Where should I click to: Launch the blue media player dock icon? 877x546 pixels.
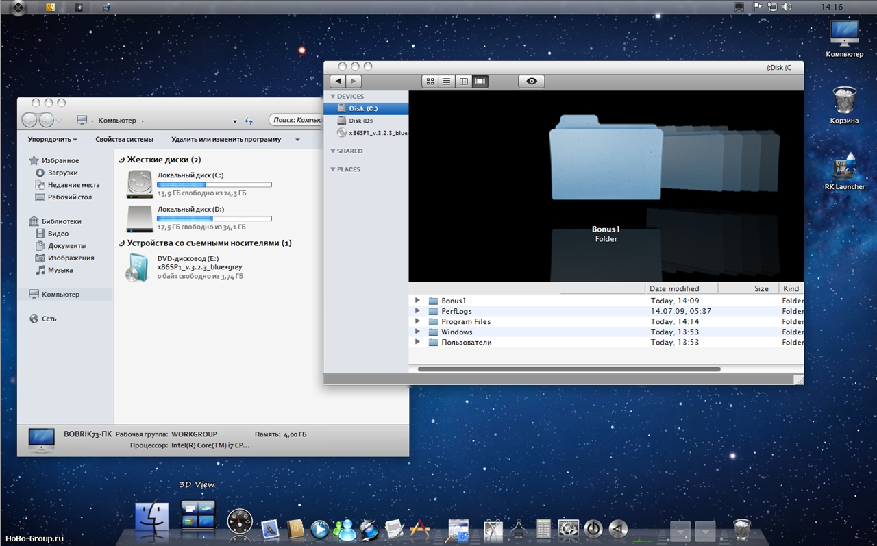pos(320,528)
